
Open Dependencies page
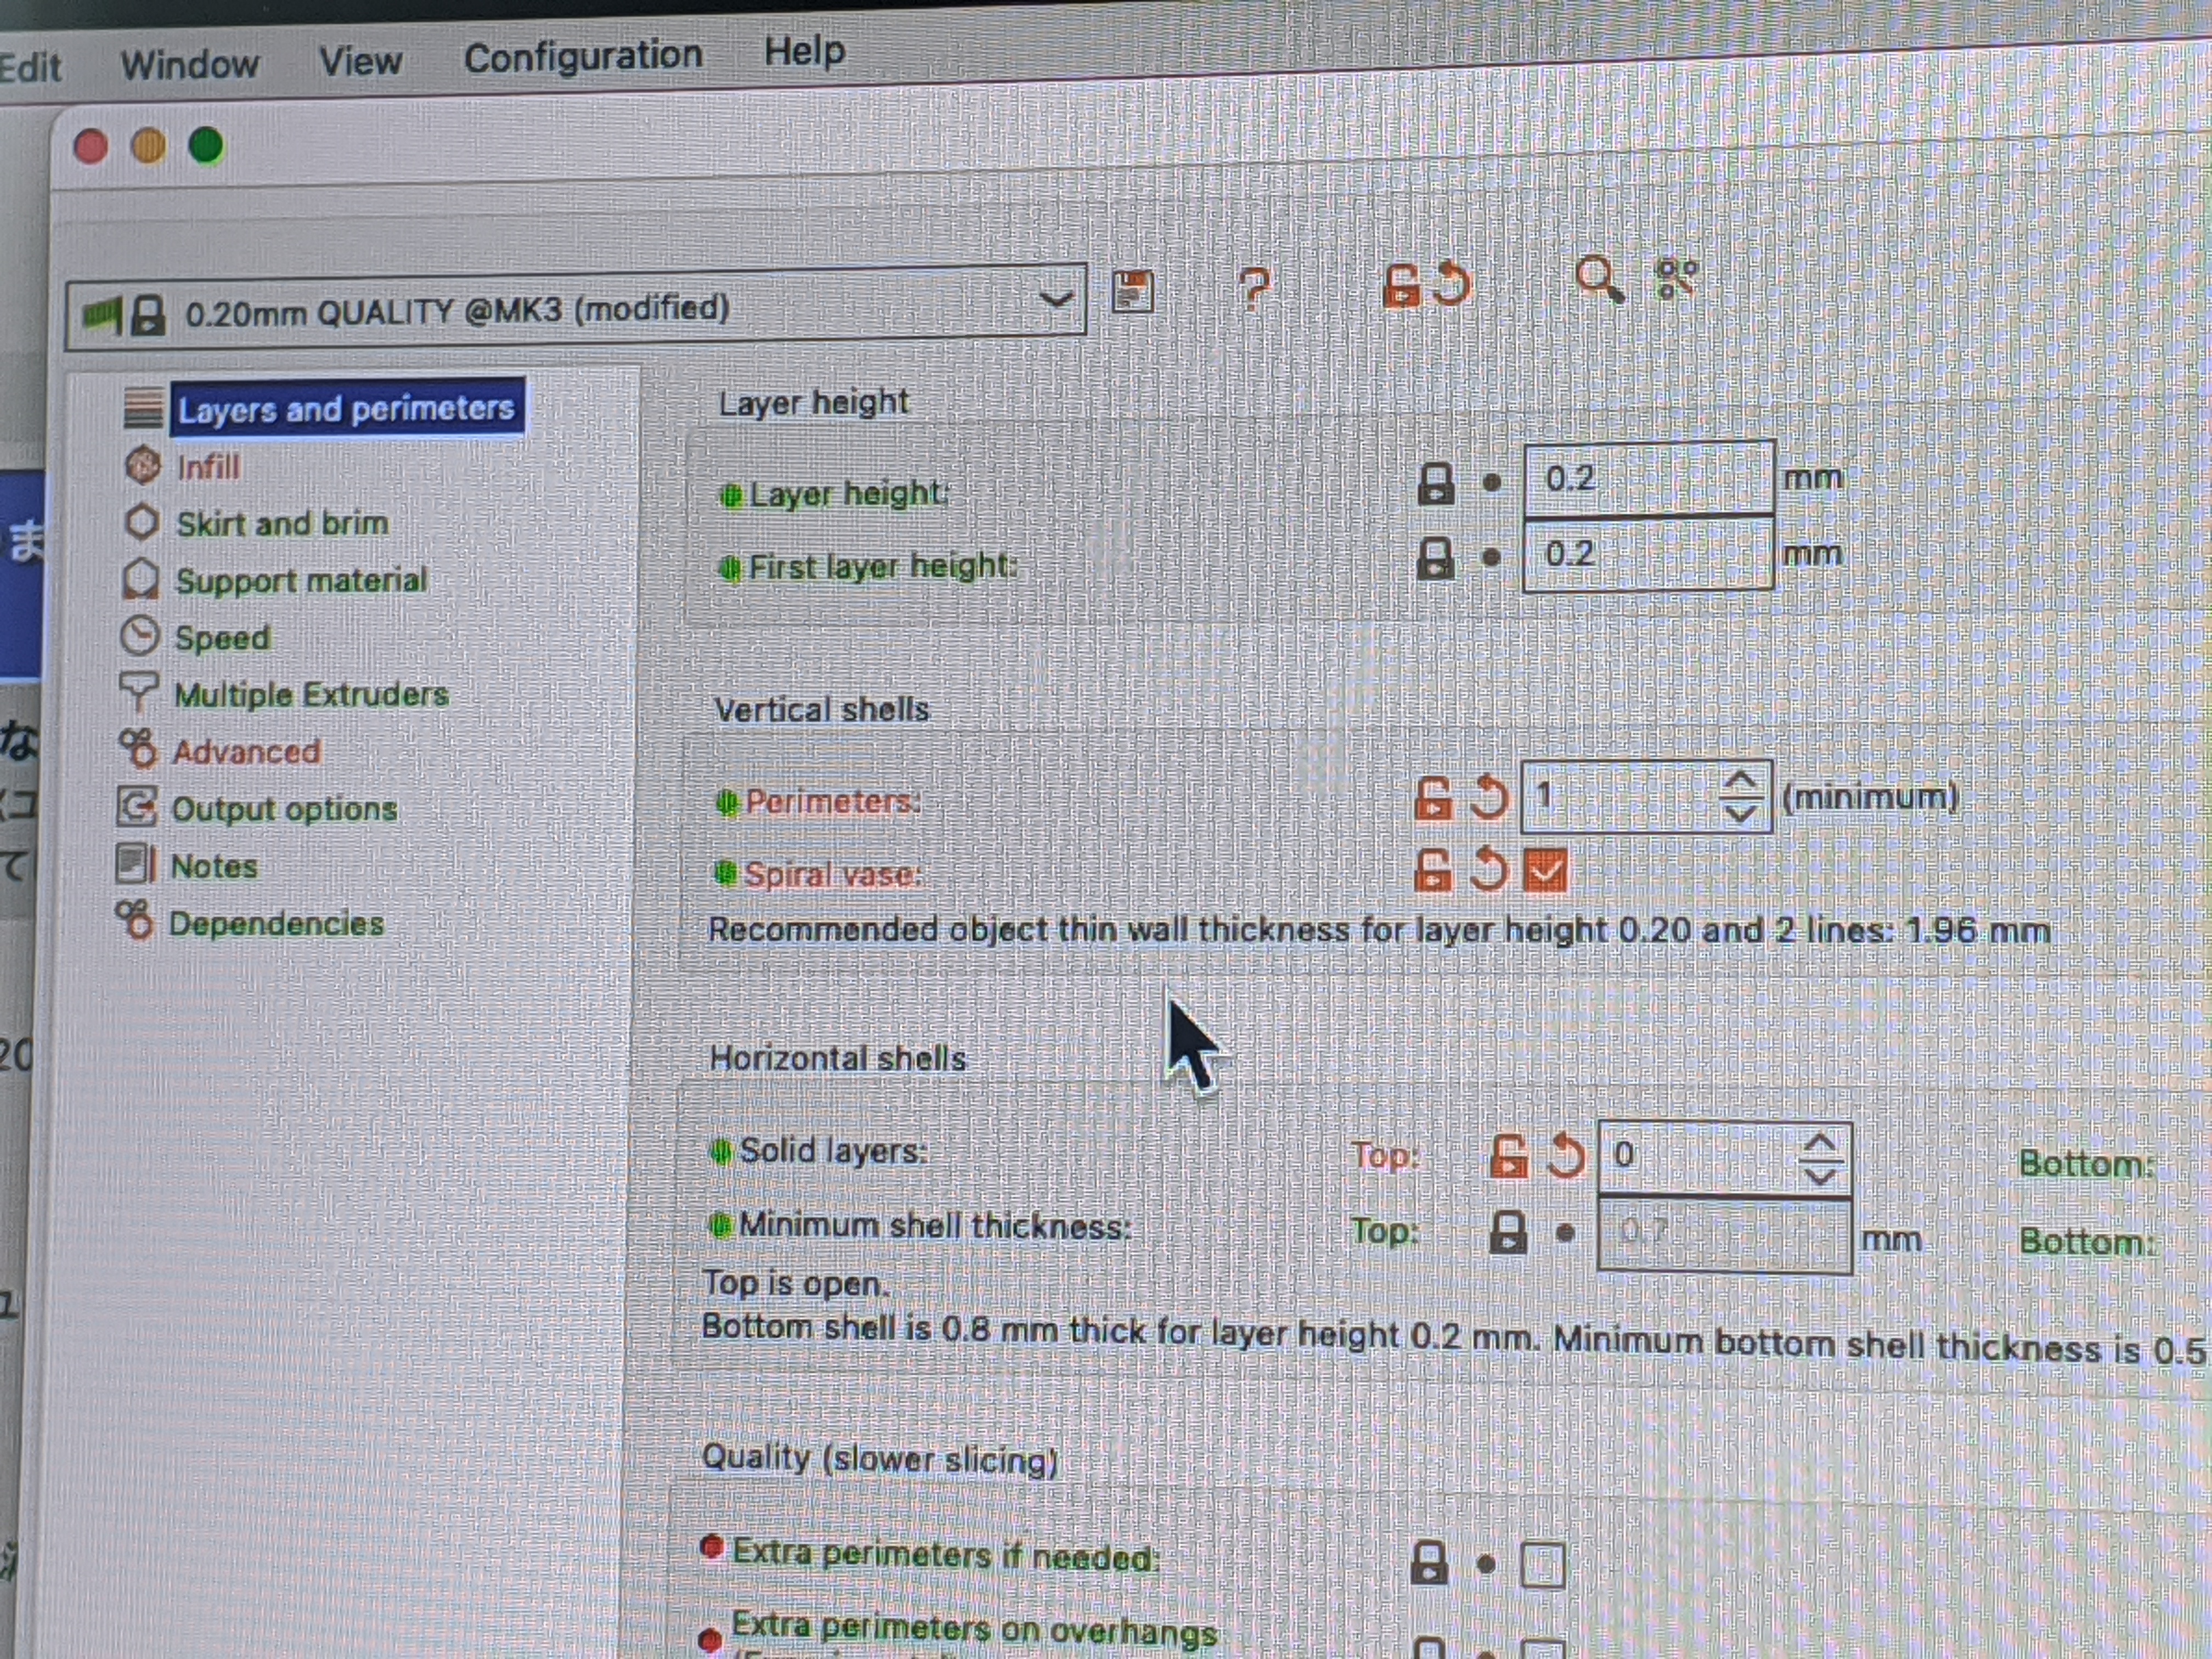point(276,923)
